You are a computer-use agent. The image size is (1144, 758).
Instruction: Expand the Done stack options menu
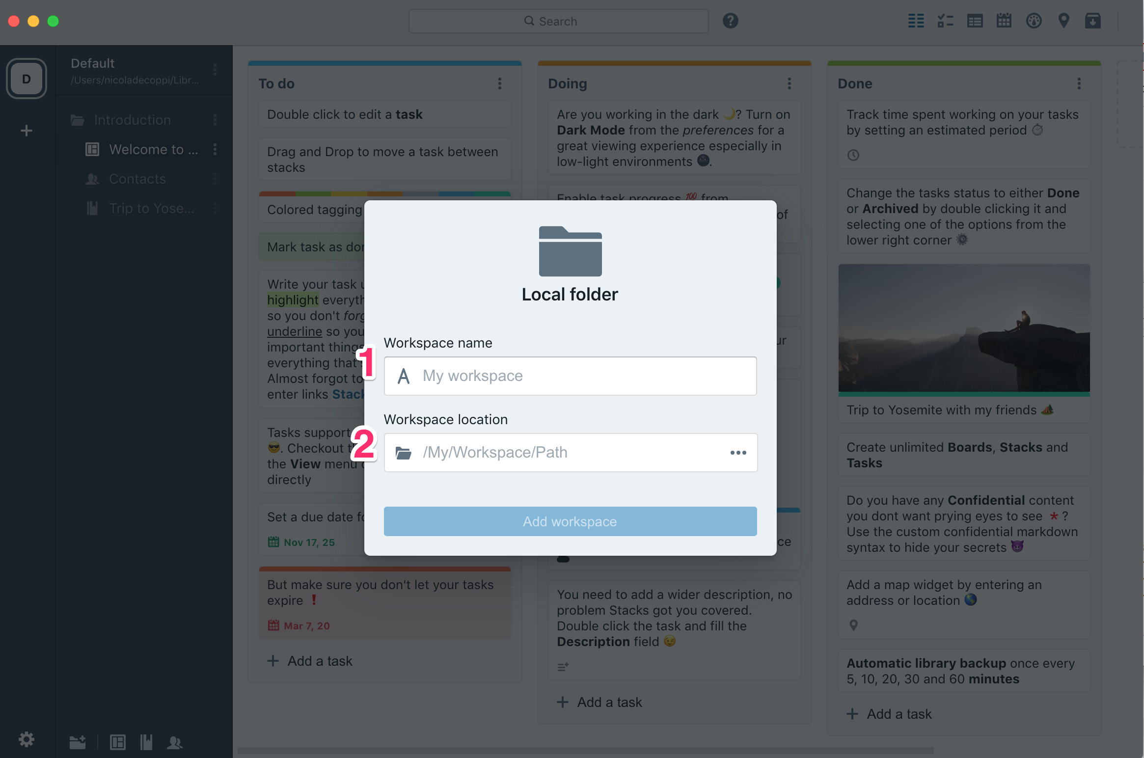pyautogui.click(x=1079, y=83)
